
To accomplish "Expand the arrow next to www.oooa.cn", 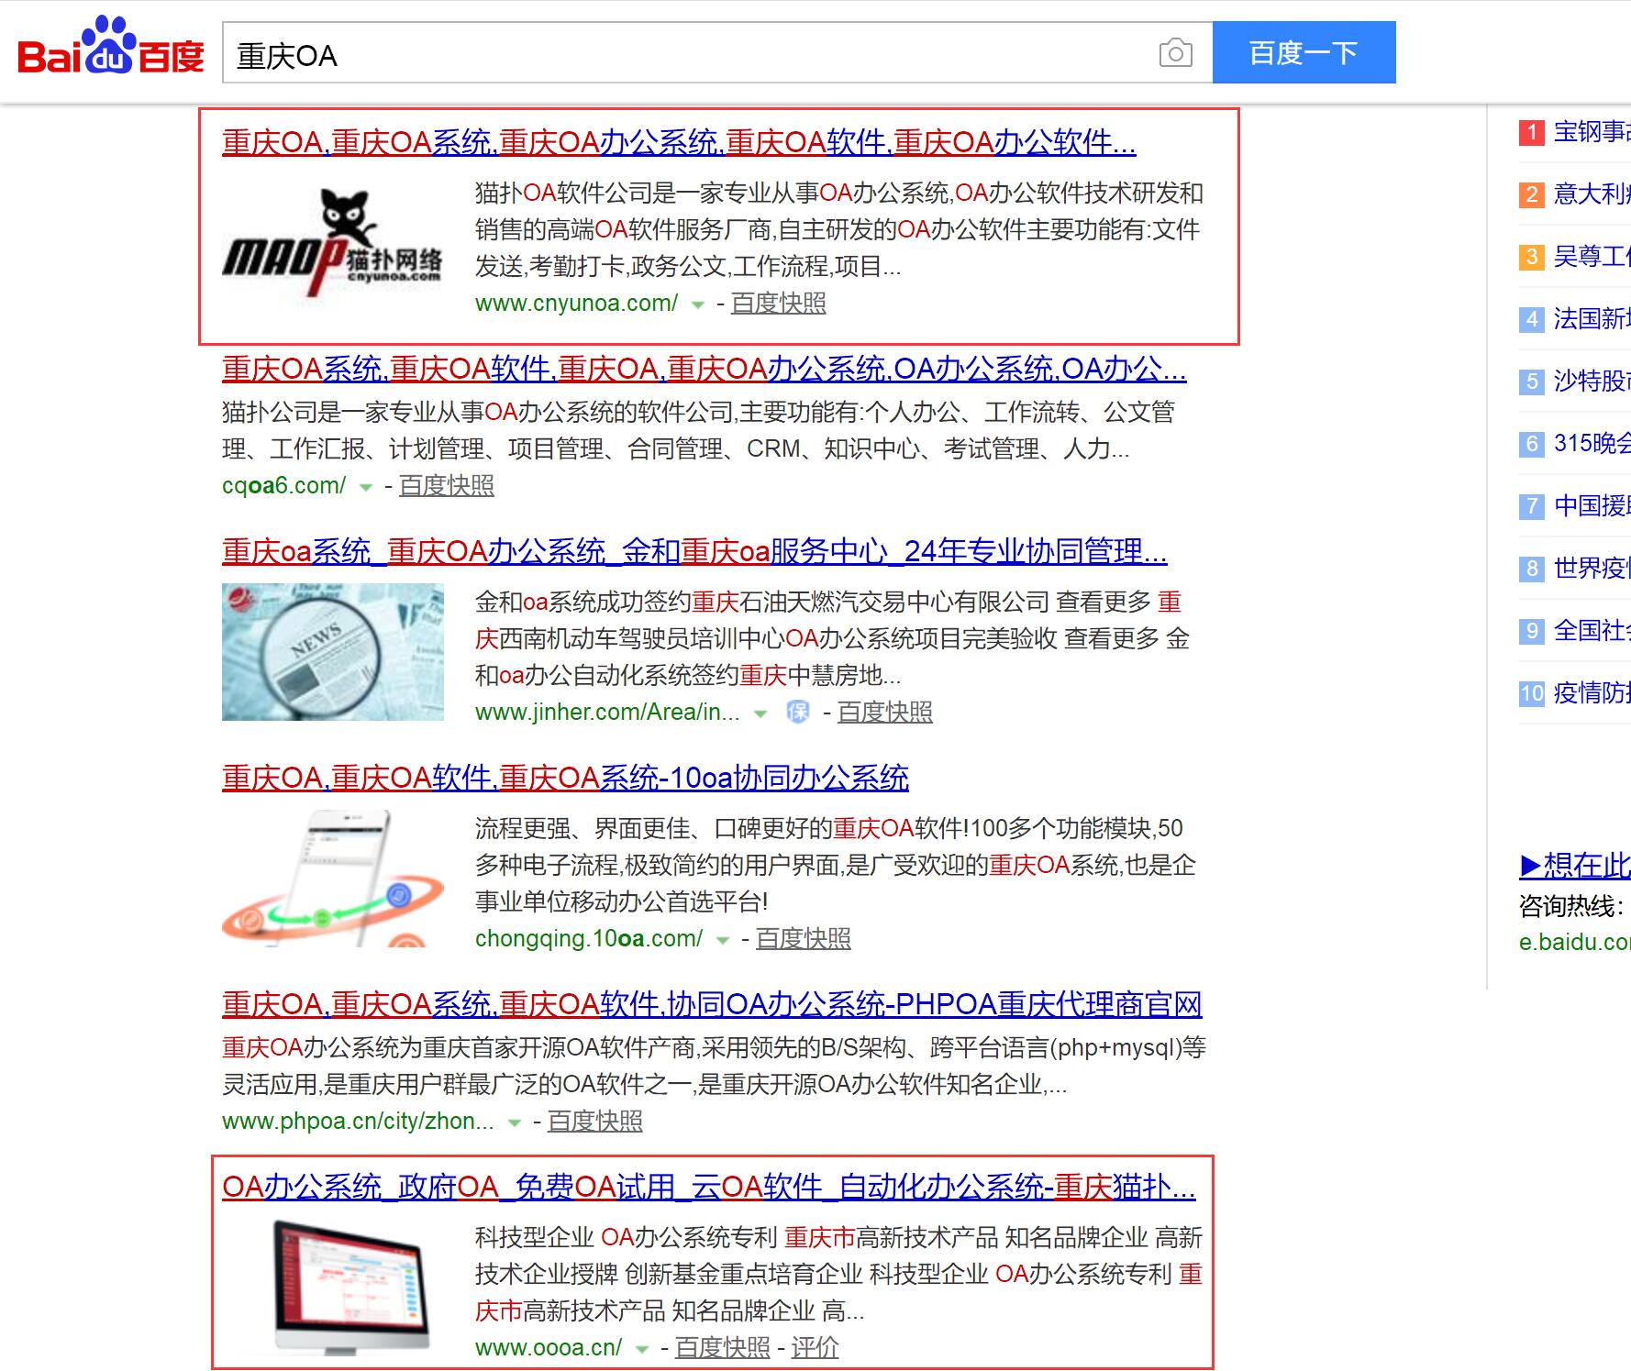I will (x=642, y=1349).
